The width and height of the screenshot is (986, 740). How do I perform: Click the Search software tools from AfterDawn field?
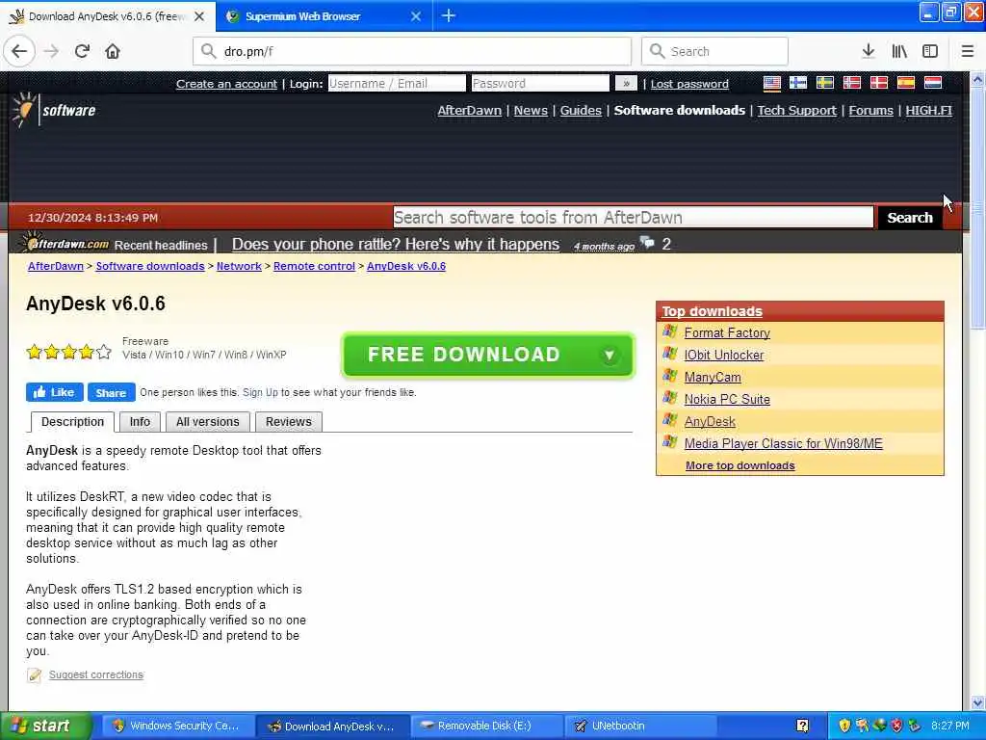[x=634, y=217]
